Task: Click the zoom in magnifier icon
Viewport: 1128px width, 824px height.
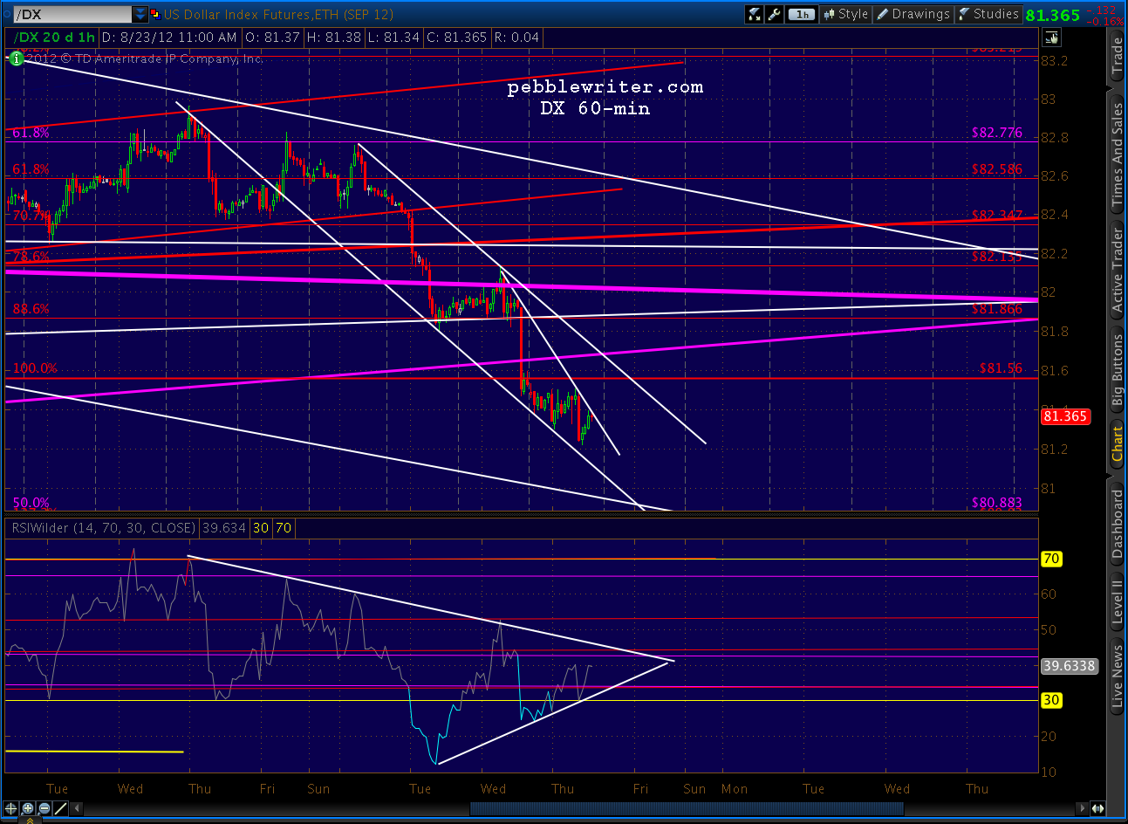Action: click(29, 808)
